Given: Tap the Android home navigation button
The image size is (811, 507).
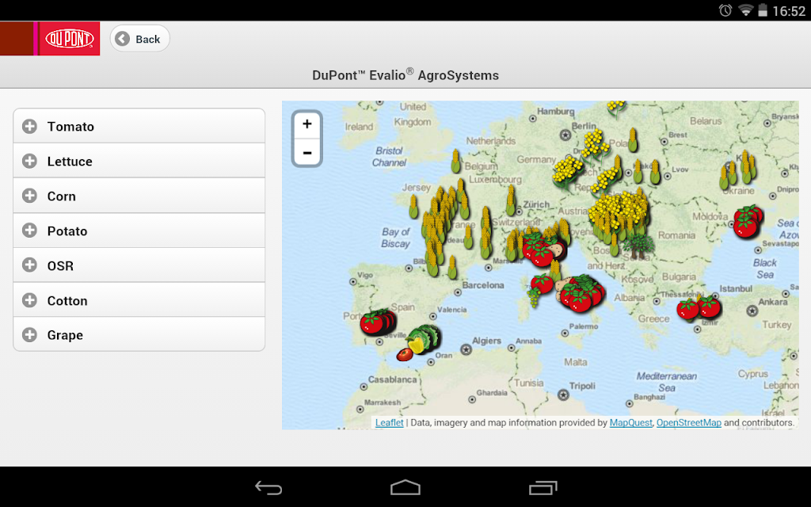Looking at the screenshot, I should click(x=405, y=487).
